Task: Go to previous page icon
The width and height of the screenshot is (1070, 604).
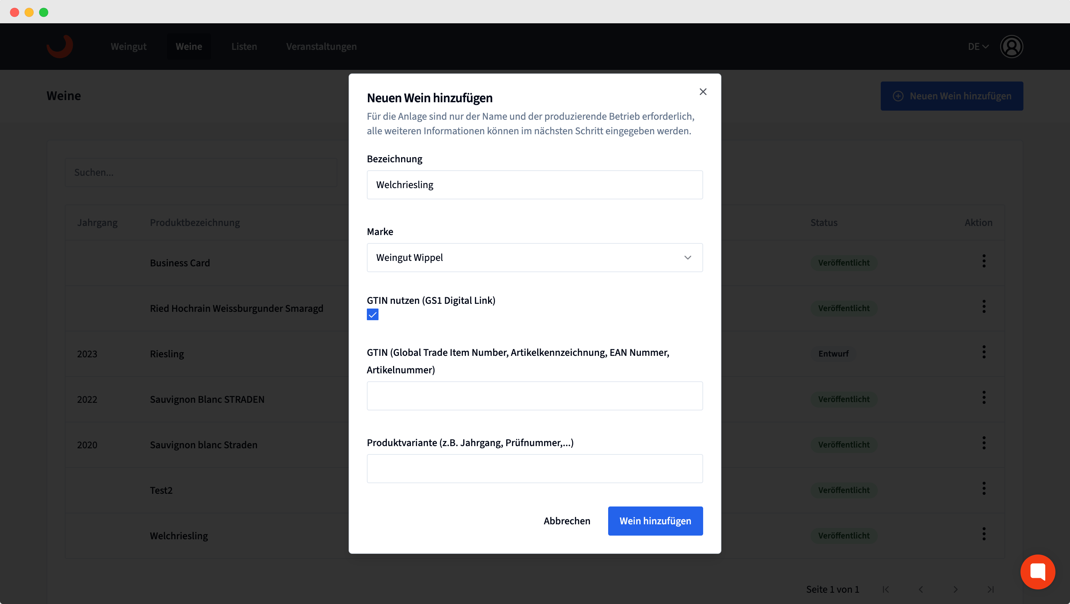Action: (x=920, y=589)
